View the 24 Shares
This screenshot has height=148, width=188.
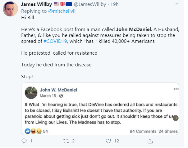pos(168,131)
